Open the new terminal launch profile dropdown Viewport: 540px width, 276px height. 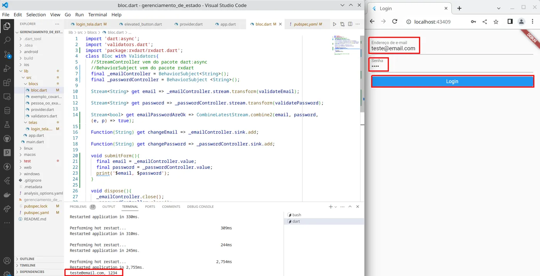pyautogui.click(x=336, y=207)
